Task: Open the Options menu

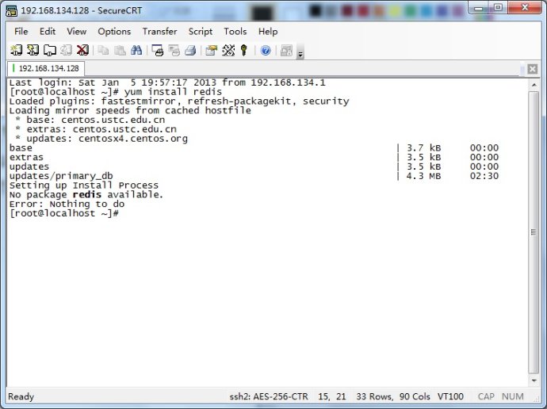Action: 114,32
